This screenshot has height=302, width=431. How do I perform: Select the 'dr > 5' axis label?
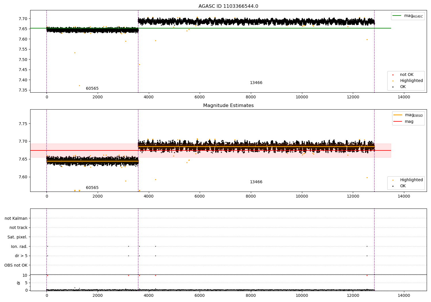21,256
